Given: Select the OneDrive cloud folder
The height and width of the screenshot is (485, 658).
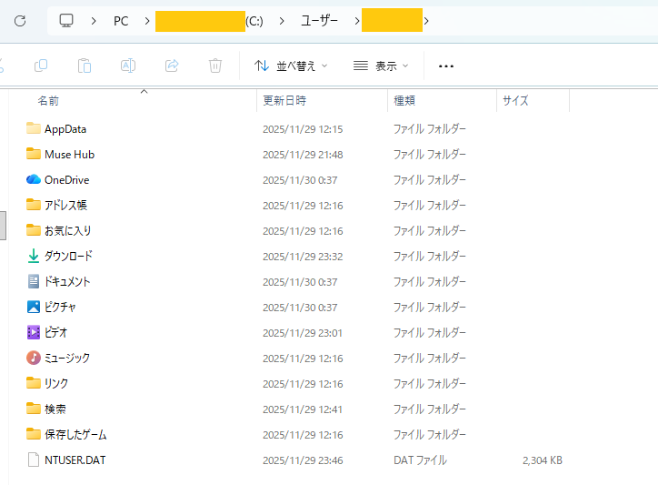Looking at the screenshot, I should click(x=66, y=180).
